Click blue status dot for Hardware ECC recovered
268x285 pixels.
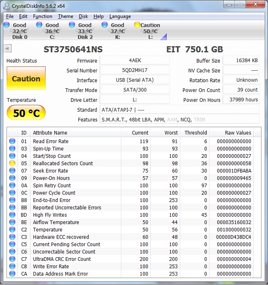[12, 237]
